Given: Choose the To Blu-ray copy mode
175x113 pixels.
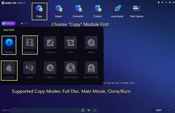Looking at the screenshot, I should (x=50, y=70).
